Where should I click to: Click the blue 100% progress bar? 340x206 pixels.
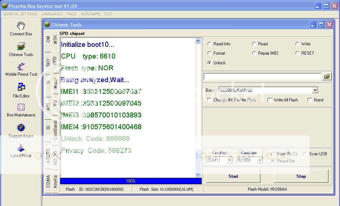point(131,181)
